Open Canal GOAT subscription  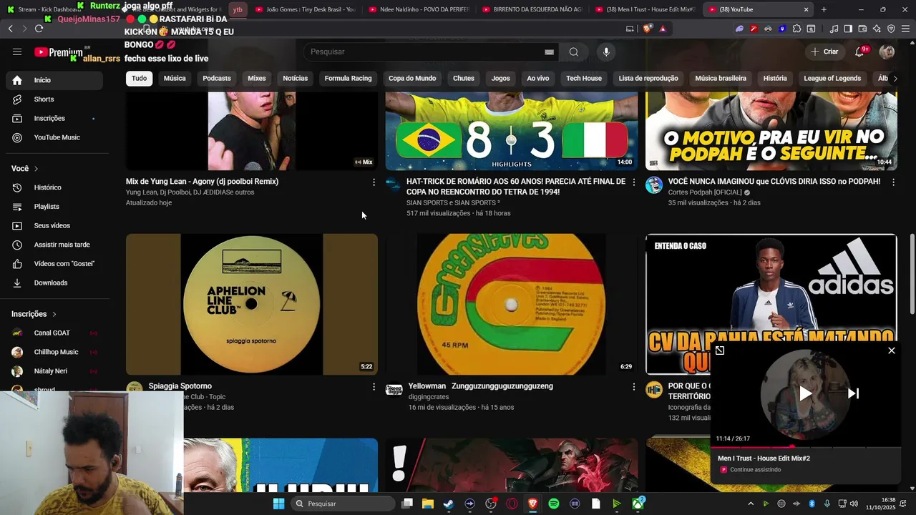pyautogui.click(x=54, y=333)
